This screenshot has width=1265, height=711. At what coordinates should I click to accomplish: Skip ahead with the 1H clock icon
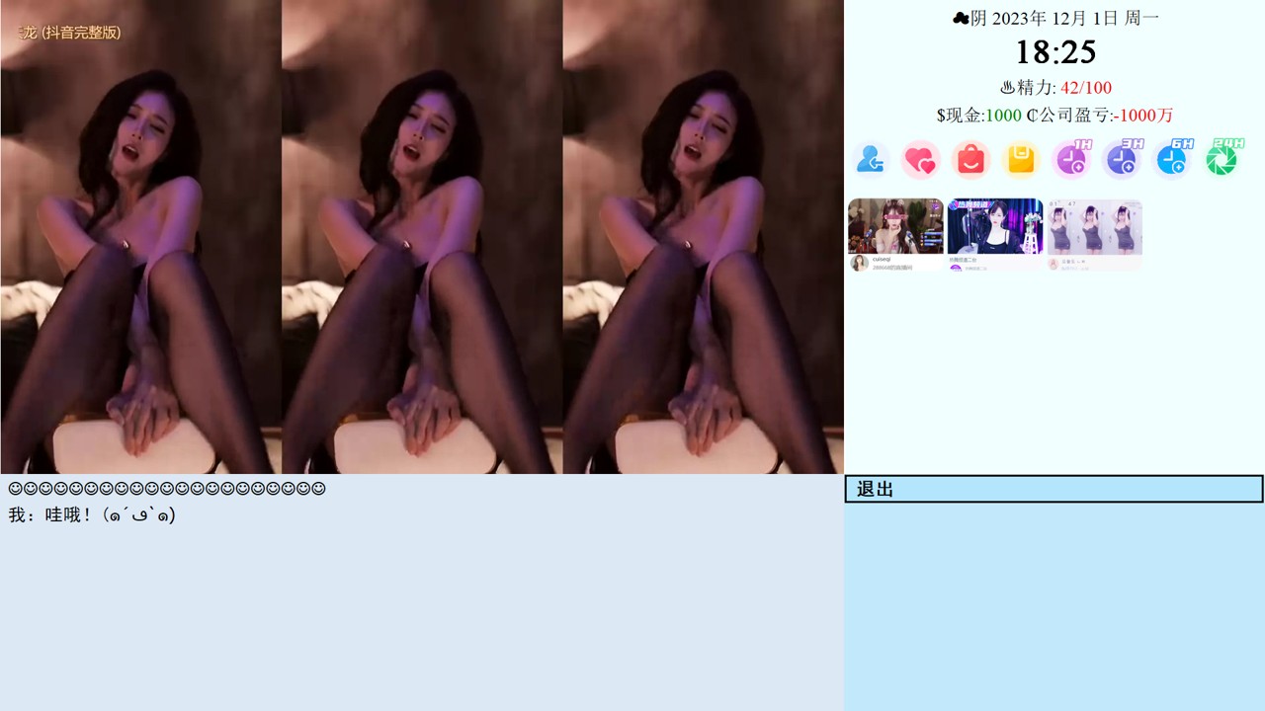(x=1071, y=159)
